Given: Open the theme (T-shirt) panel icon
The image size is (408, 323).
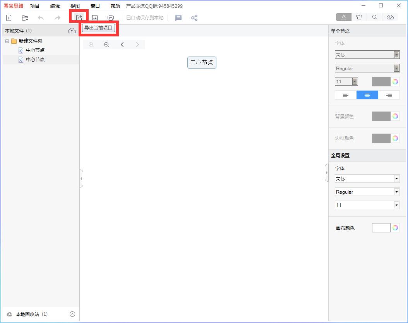Looking at the screenshot, I should 359,17.
